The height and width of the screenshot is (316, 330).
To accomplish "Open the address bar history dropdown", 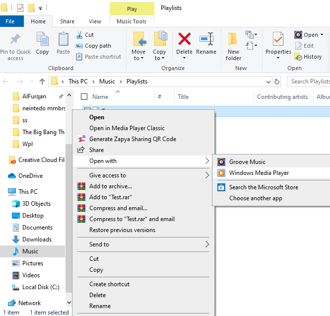I will (x=268, y=82).
